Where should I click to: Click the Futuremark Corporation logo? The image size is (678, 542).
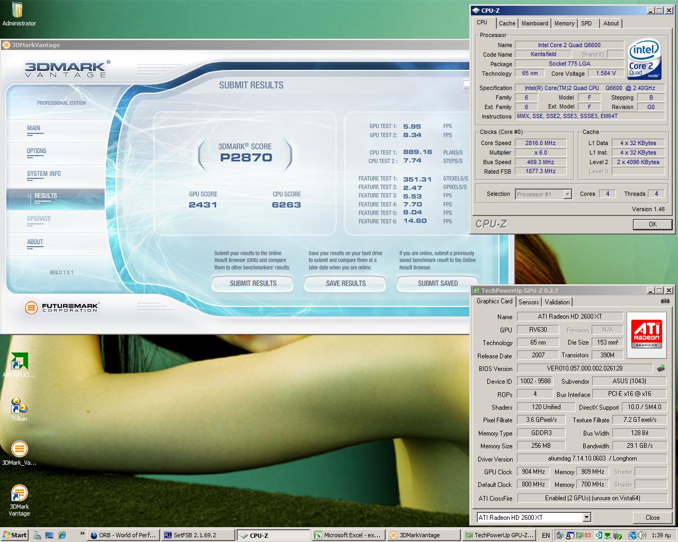[x=61, y=307]
